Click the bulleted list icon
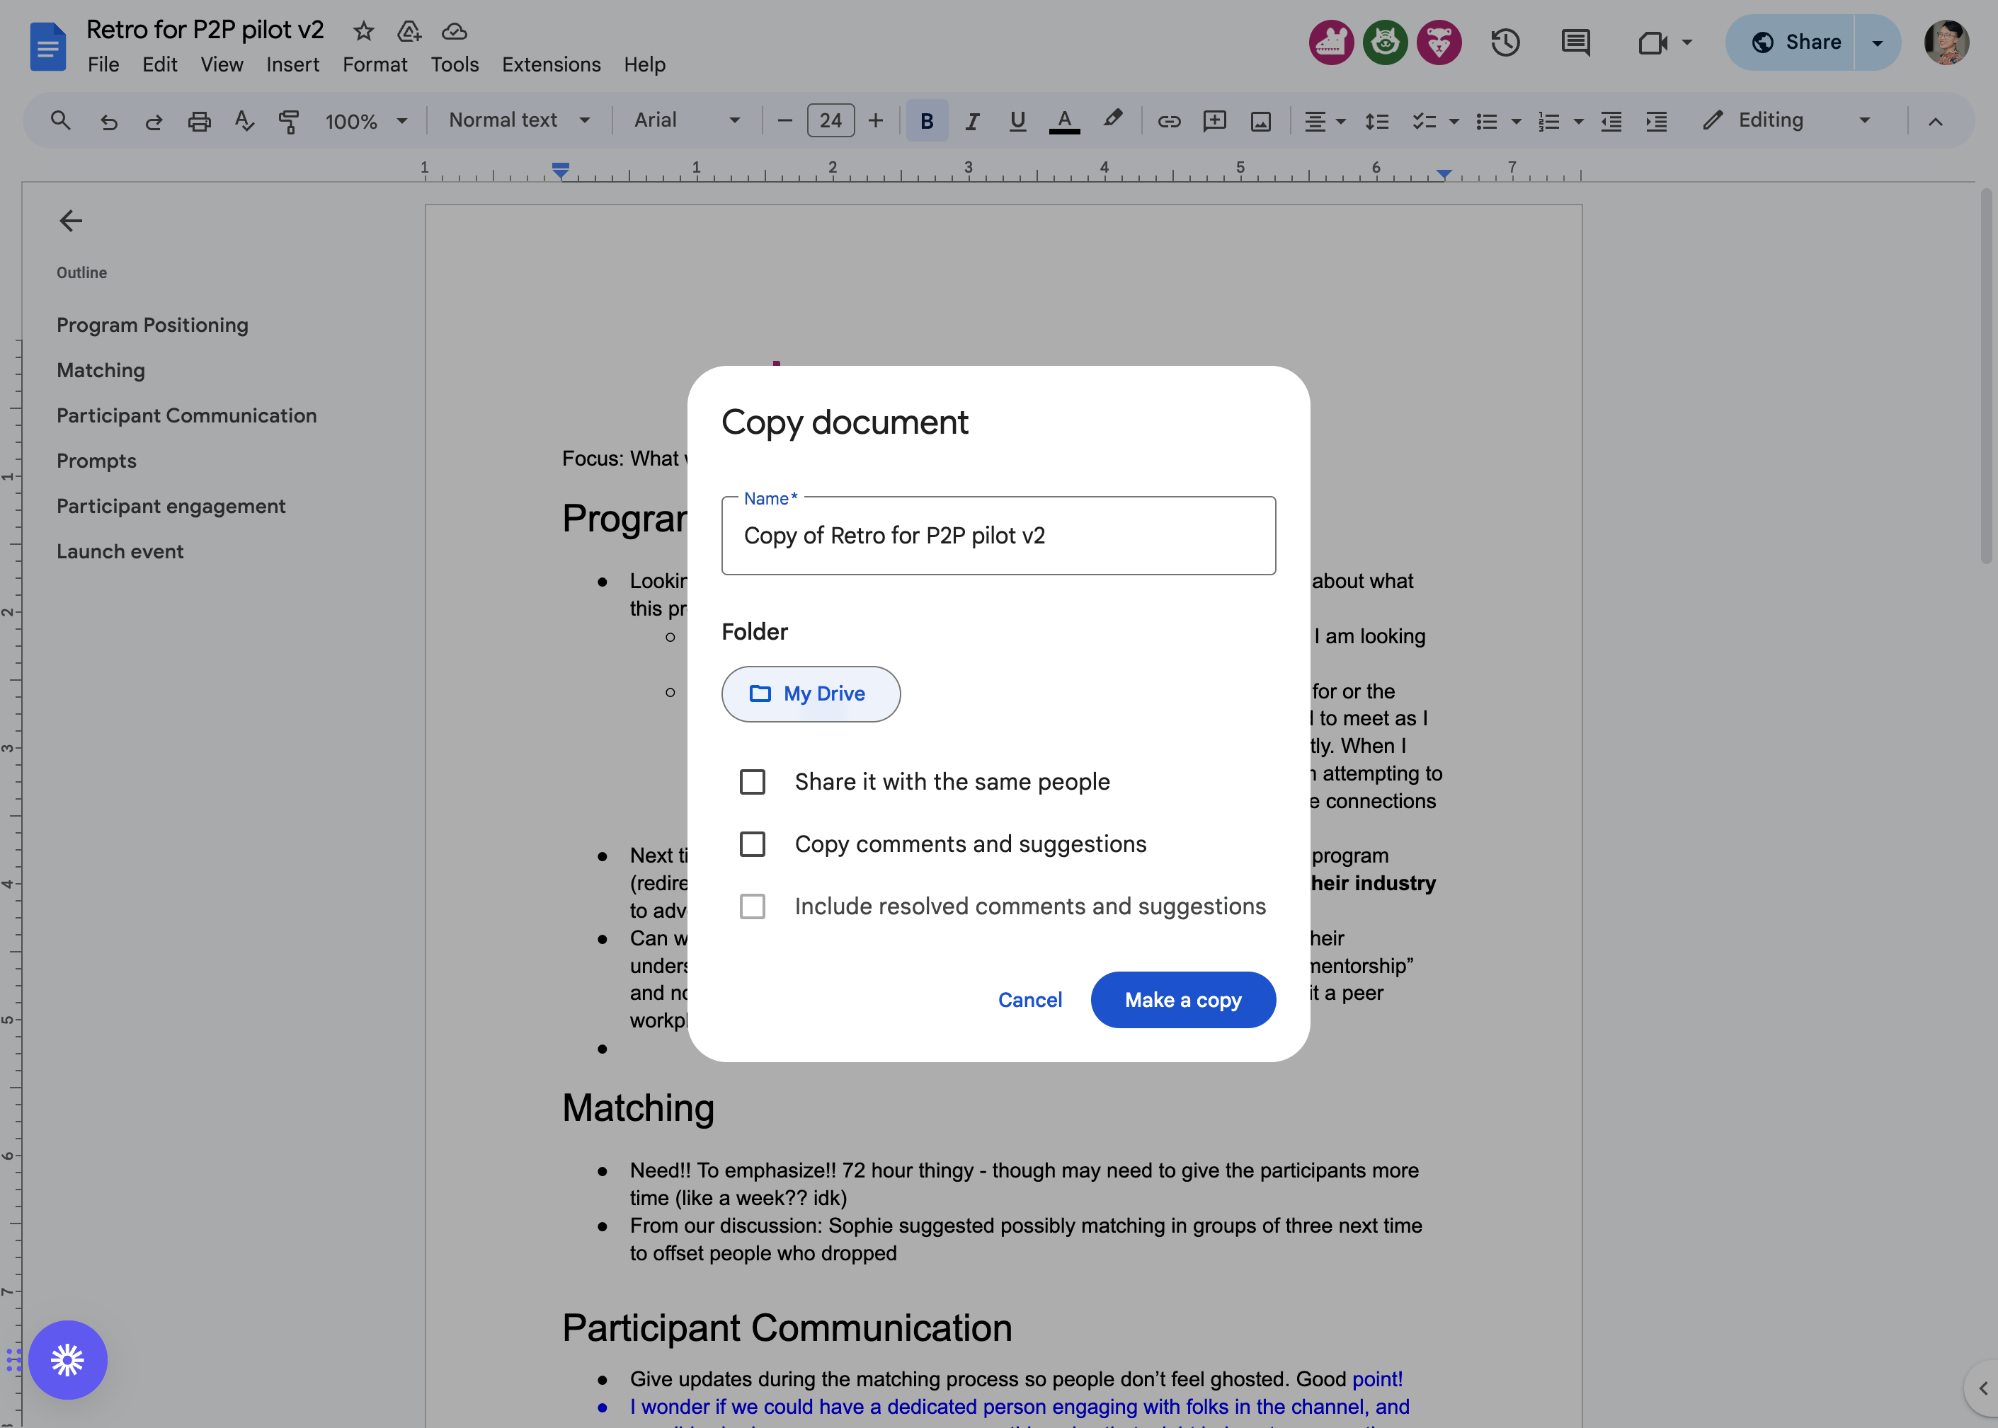Image resolution: width=1998 pixels, height=1428 pixels. coord(1486,121)
